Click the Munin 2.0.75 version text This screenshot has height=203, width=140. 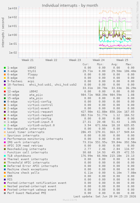click(x=70, y=200)
